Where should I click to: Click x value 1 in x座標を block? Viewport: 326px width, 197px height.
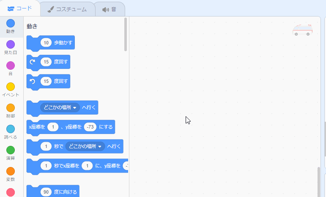click(53, 127)
